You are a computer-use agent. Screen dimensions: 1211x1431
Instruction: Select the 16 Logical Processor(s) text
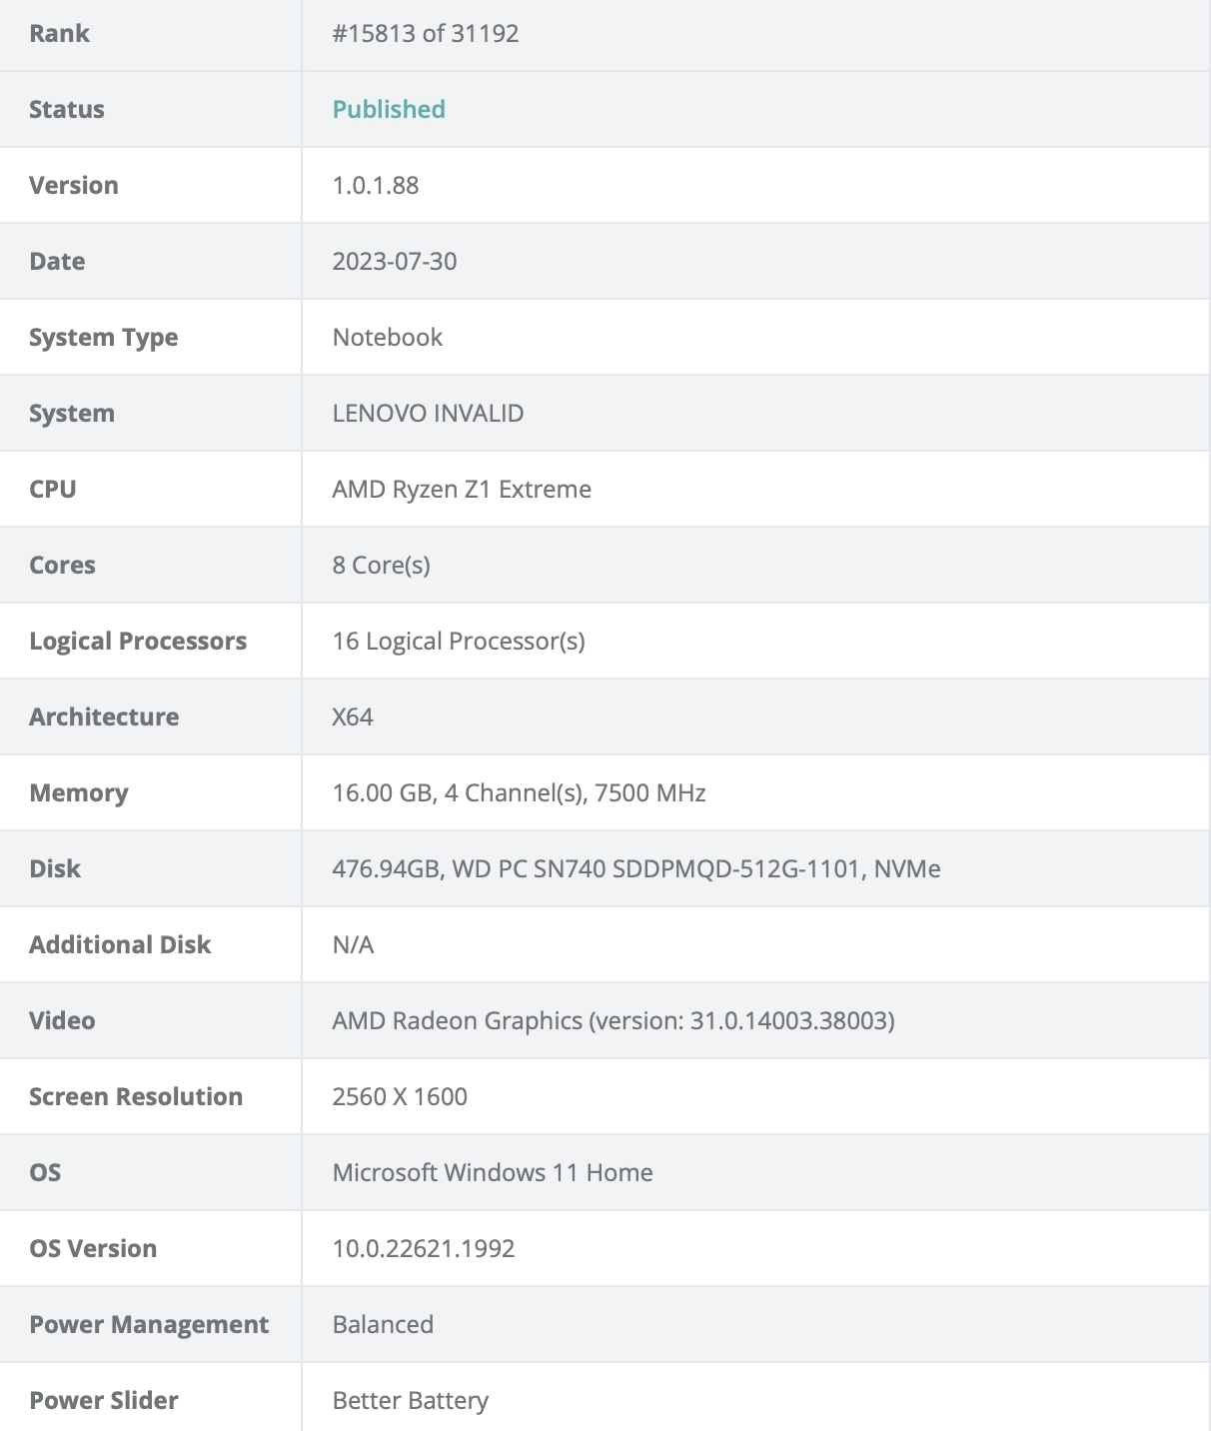[459, 641]
